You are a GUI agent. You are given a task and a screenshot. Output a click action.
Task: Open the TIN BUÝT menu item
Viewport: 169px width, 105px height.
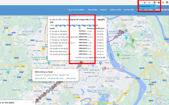[x=104, y=10]
